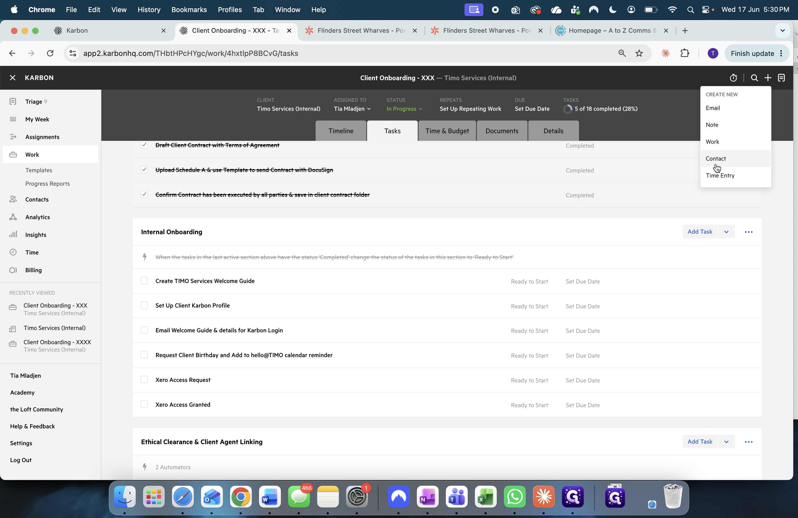The image size is (798, 518).
Task: Click Set Due Date in work header
Action: tap(532, 109)
